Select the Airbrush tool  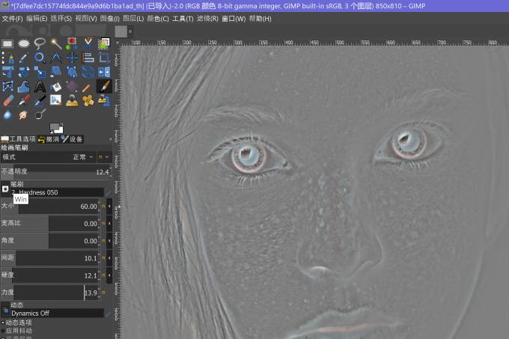click(24, 100)
